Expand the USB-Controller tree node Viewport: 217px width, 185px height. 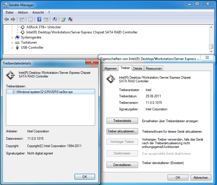tap(12, 48)
